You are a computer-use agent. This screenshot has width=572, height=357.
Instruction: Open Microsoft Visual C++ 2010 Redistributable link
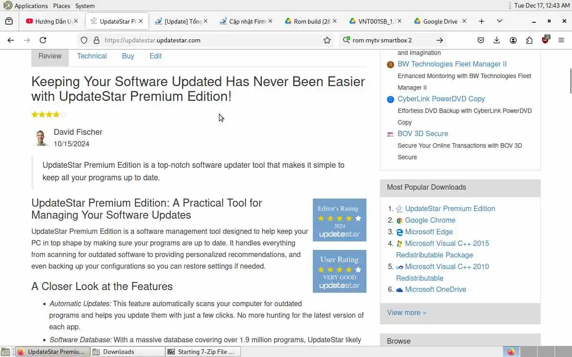click(442, 273)
